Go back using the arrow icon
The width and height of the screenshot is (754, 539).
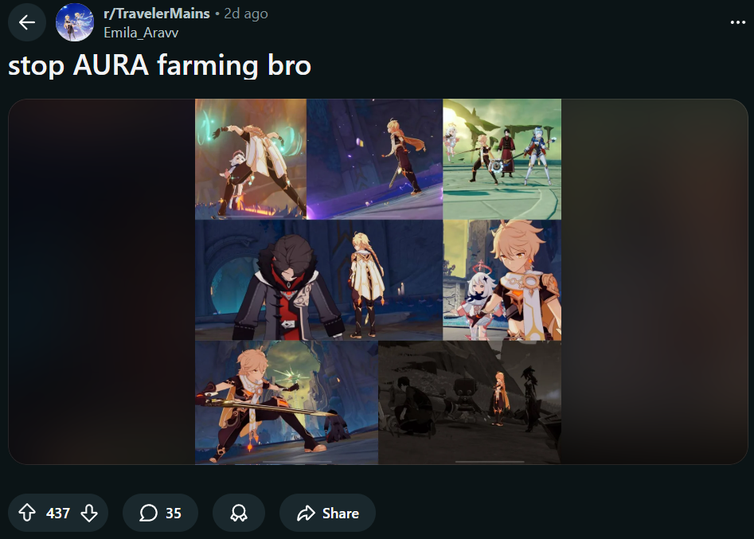pyautogui.click(x=27, y=22)
